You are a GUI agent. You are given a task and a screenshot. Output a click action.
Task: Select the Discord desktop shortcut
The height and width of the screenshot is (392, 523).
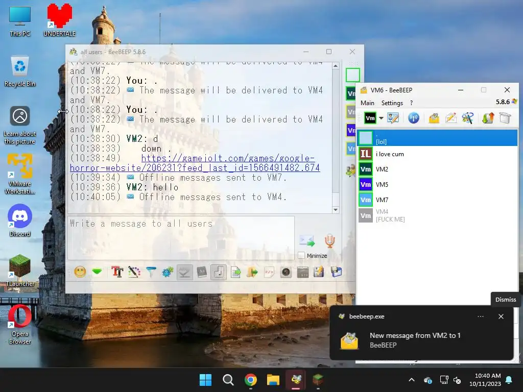(x=20, y=220)
